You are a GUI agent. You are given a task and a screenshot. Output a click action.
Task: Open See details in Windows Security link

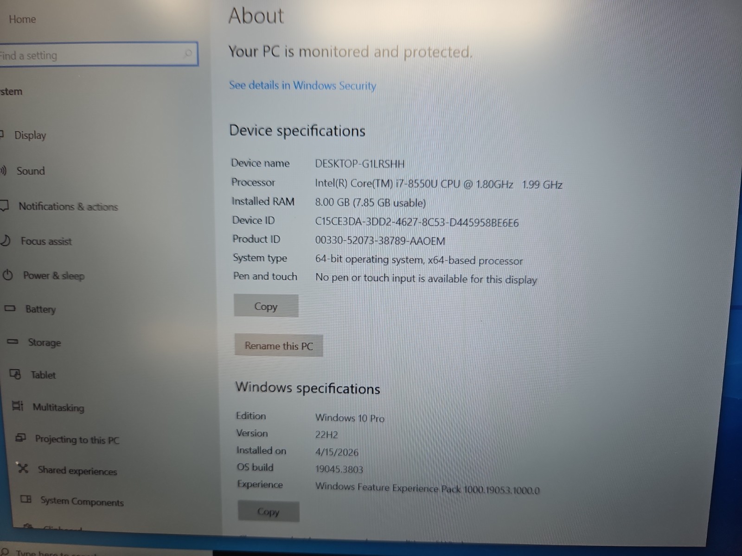tap(302, 86)
